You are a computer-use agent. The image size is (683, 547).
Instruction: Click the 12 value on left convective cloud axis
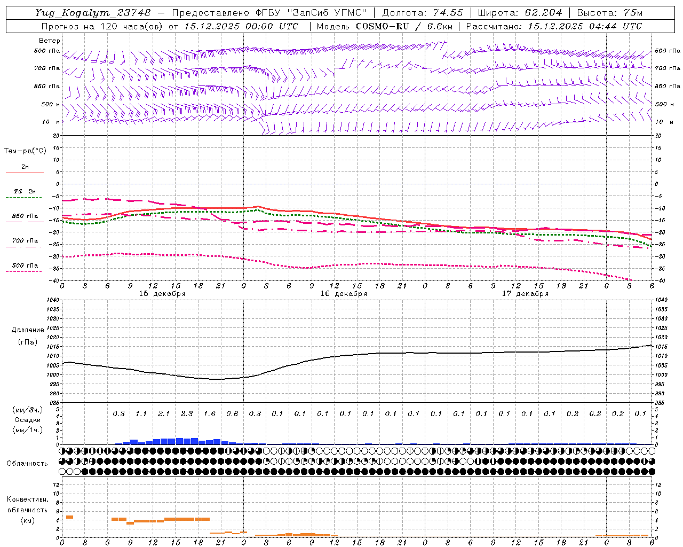56,485
